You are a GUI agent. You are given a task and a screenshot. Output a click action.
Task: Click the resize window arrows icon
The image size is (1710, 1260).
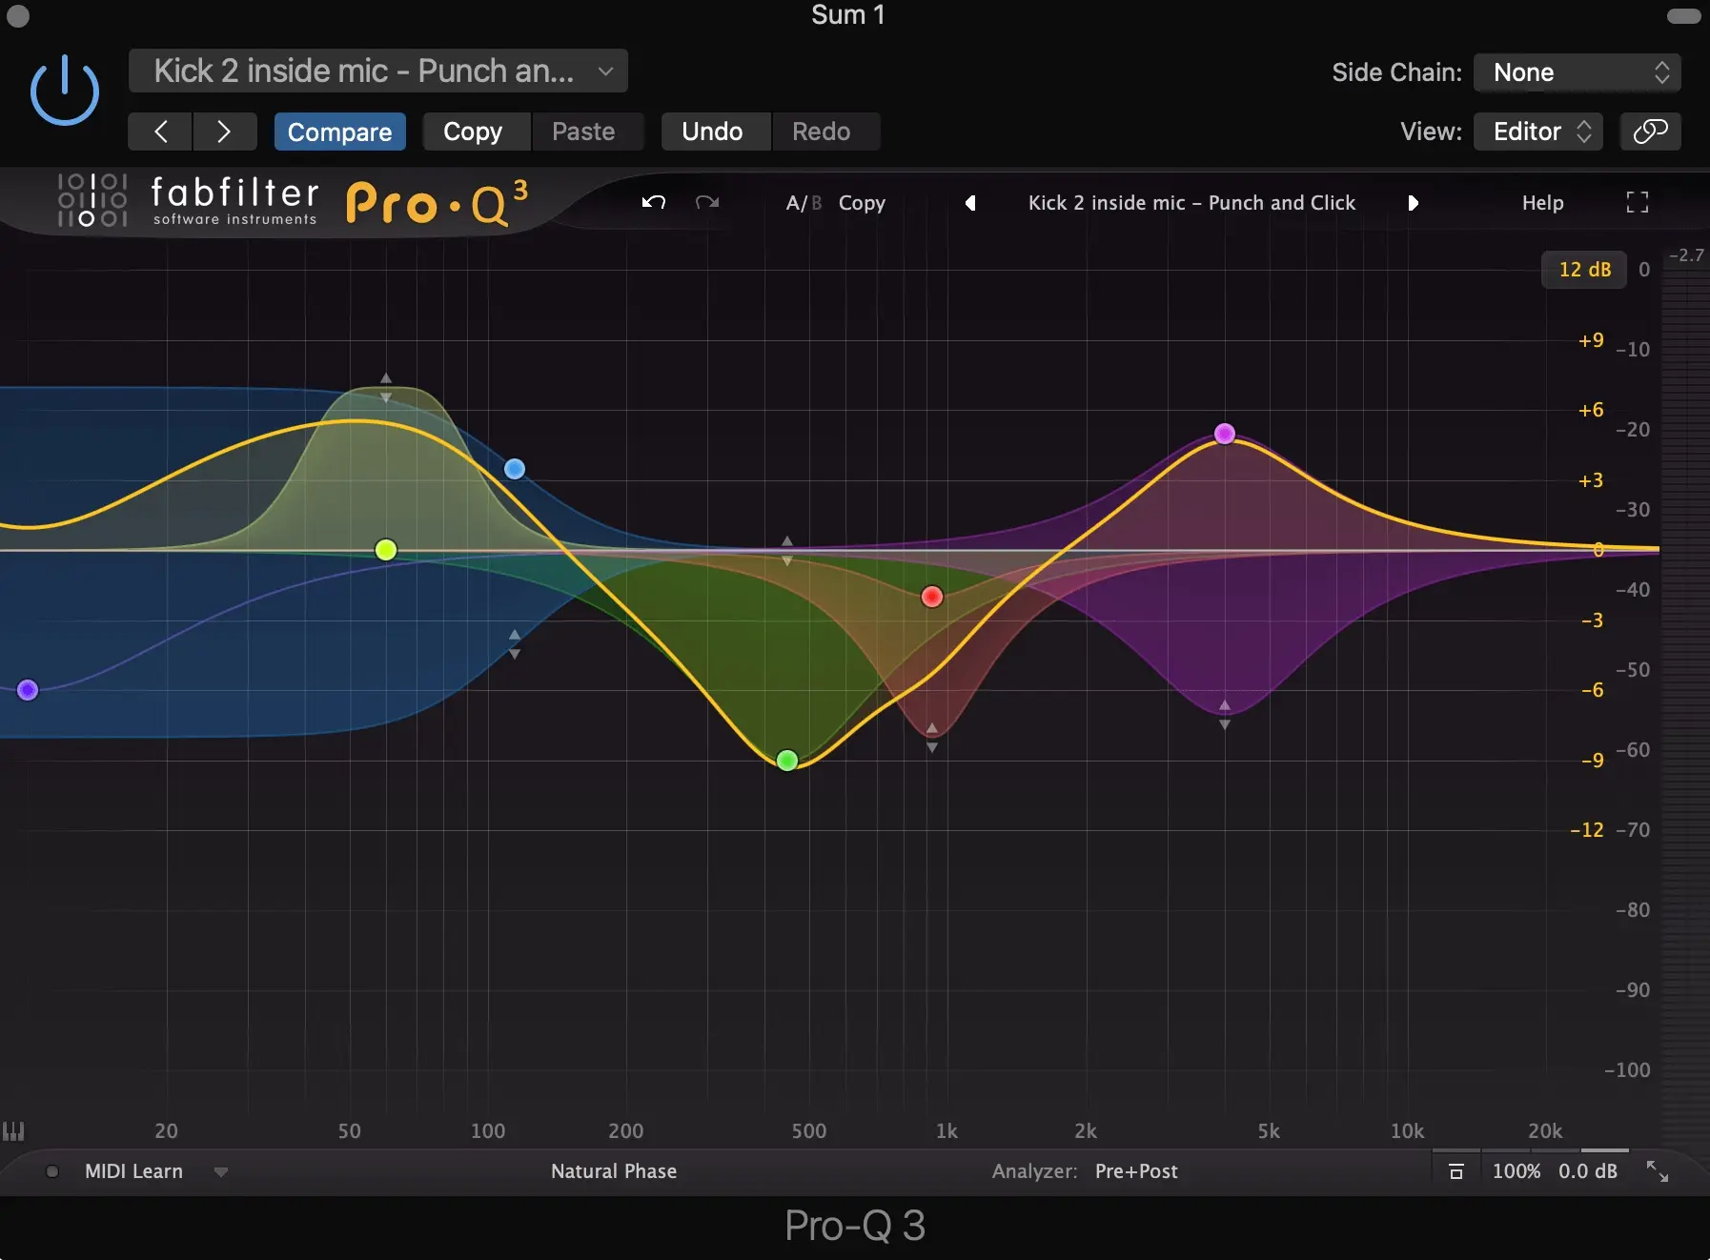(1658, 1171)
